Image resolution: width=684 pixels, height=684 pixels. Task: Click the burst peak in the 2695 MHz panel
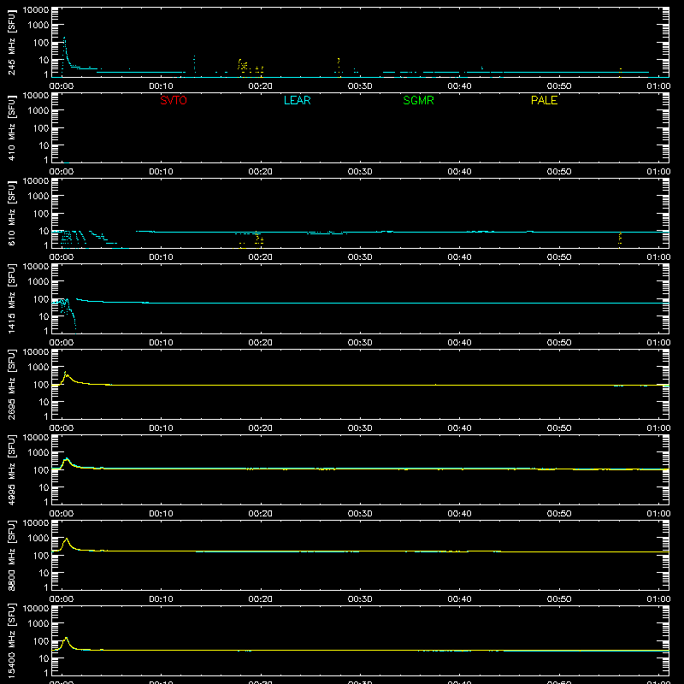(66, 372)
